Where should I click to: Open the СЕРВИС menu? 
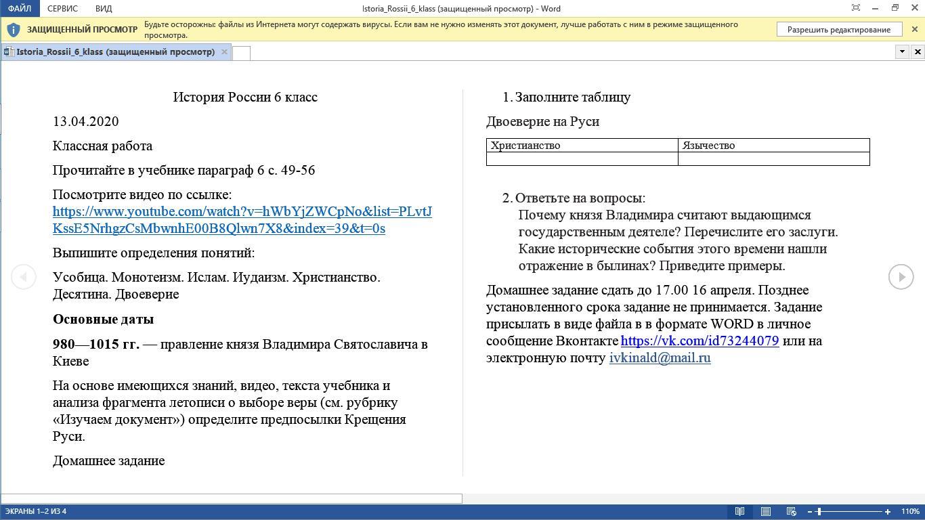(x=62, y=8)
